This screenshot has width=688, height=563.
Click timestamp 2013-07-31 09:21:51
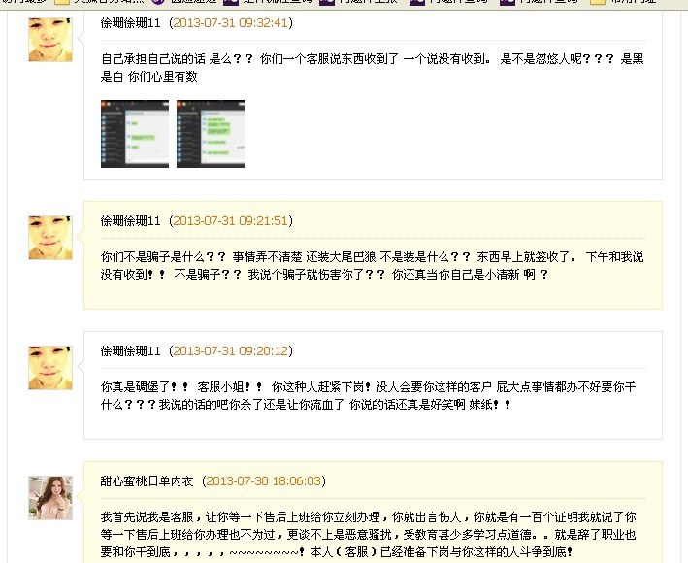[231, 220]
